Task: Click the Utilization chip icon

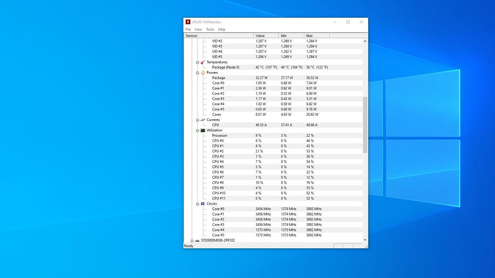Action: [202, 130]
